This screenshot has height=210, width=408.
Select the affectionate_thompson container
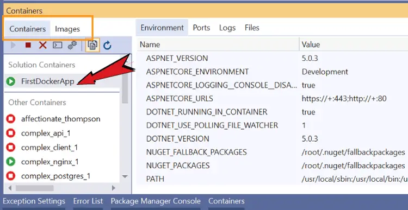(60, 119)
